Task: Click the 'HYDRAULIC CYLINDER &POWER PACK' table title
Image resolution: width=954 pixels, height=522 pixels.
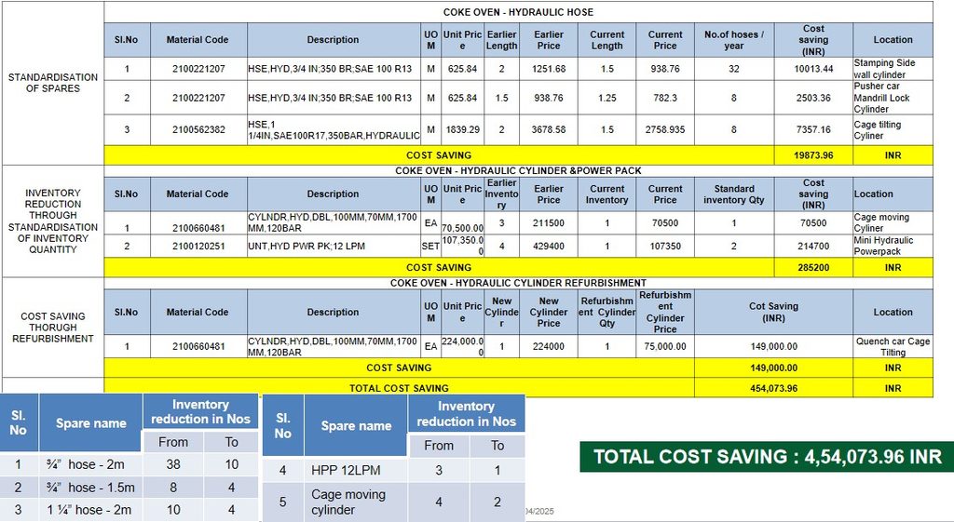Action: point(518,171)
